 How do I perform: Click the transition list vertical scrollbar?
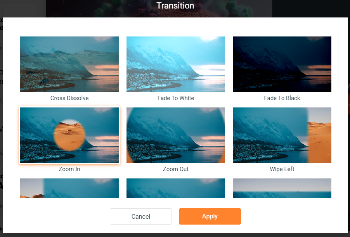[x=338, y=61]
